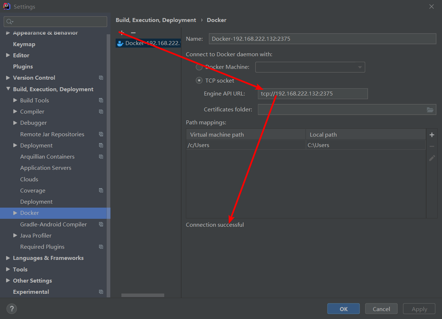Click the search magnifier icon
The image size is (442, 319).
point(9,22)
